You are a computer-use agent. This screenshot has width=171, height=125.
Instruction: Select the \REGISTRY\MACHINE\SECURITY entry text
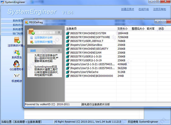(89, 49)
